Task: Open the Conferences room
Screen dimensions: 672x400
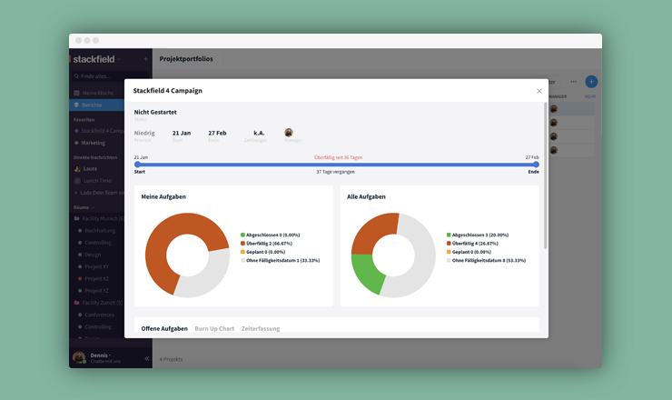Action: (99, 315)
